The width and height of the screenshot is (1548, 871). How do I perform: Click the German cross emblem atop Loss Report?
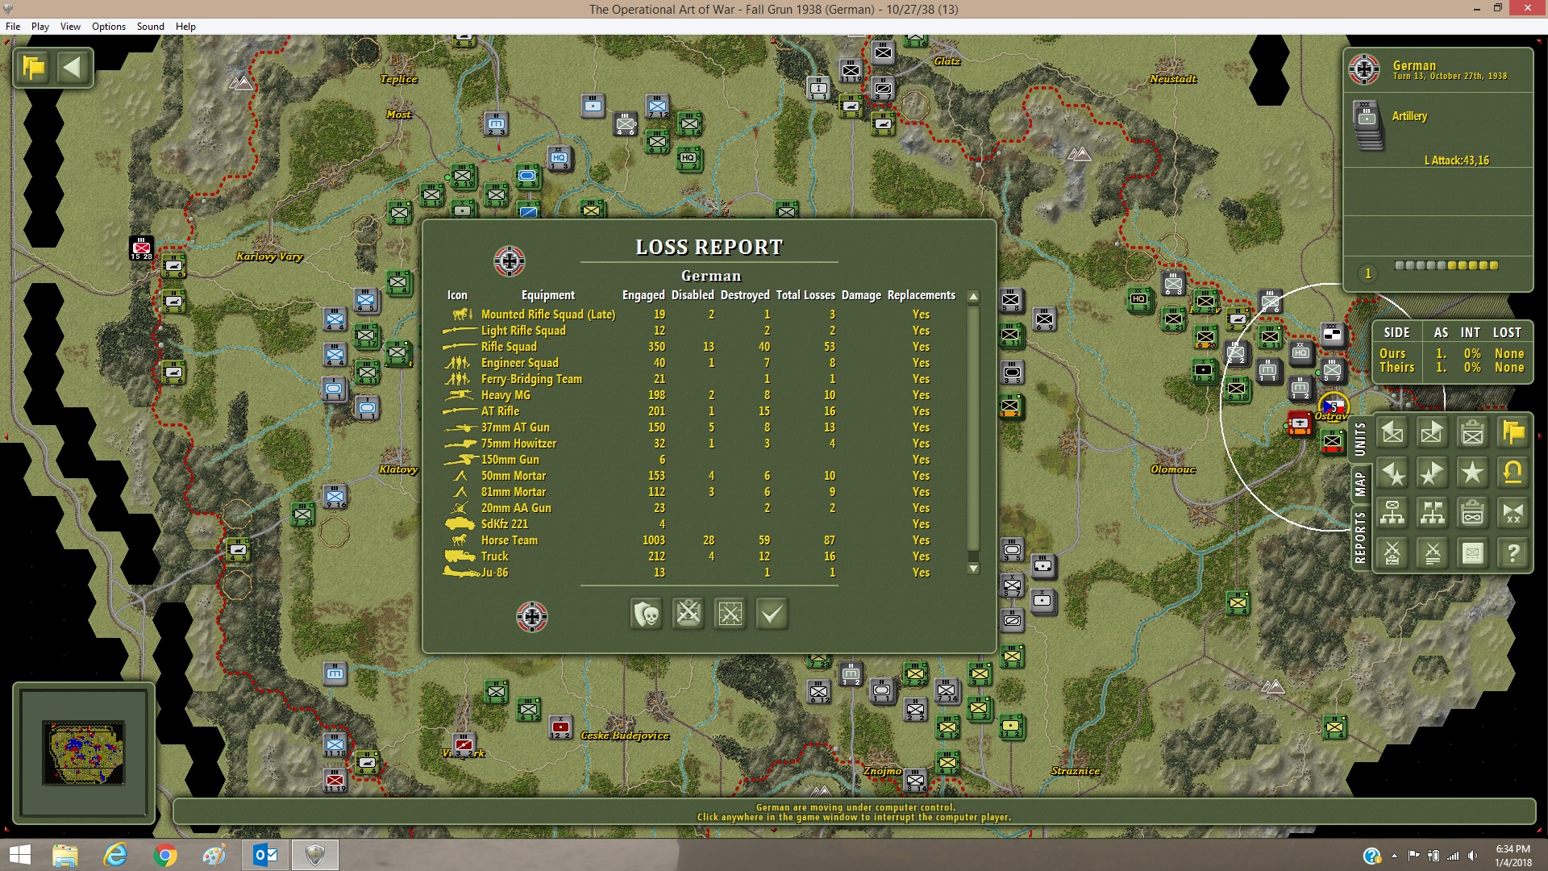click(510, 261)
